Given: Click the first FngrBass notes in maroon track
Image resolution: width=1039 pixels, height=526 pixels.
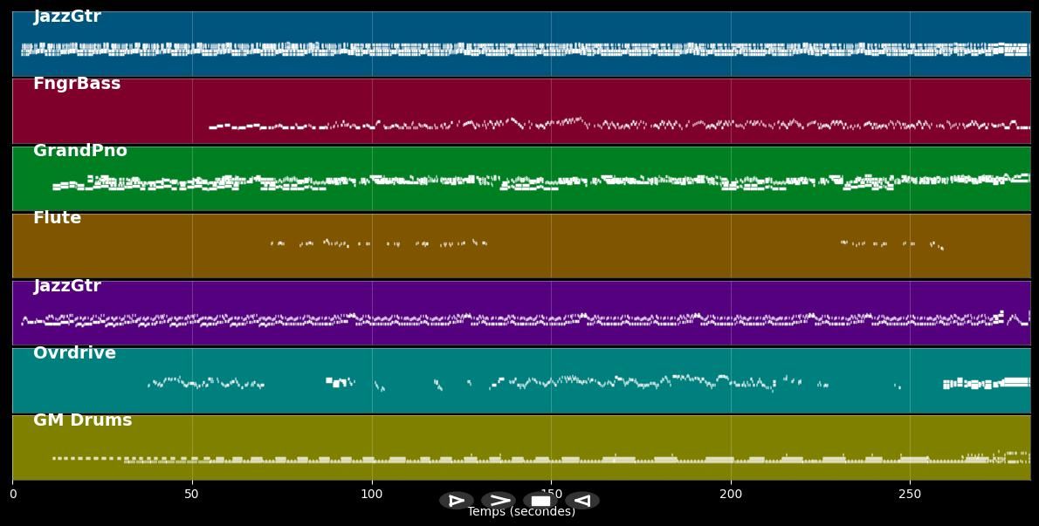Looking at the screenshot, I should click(220, 126).
